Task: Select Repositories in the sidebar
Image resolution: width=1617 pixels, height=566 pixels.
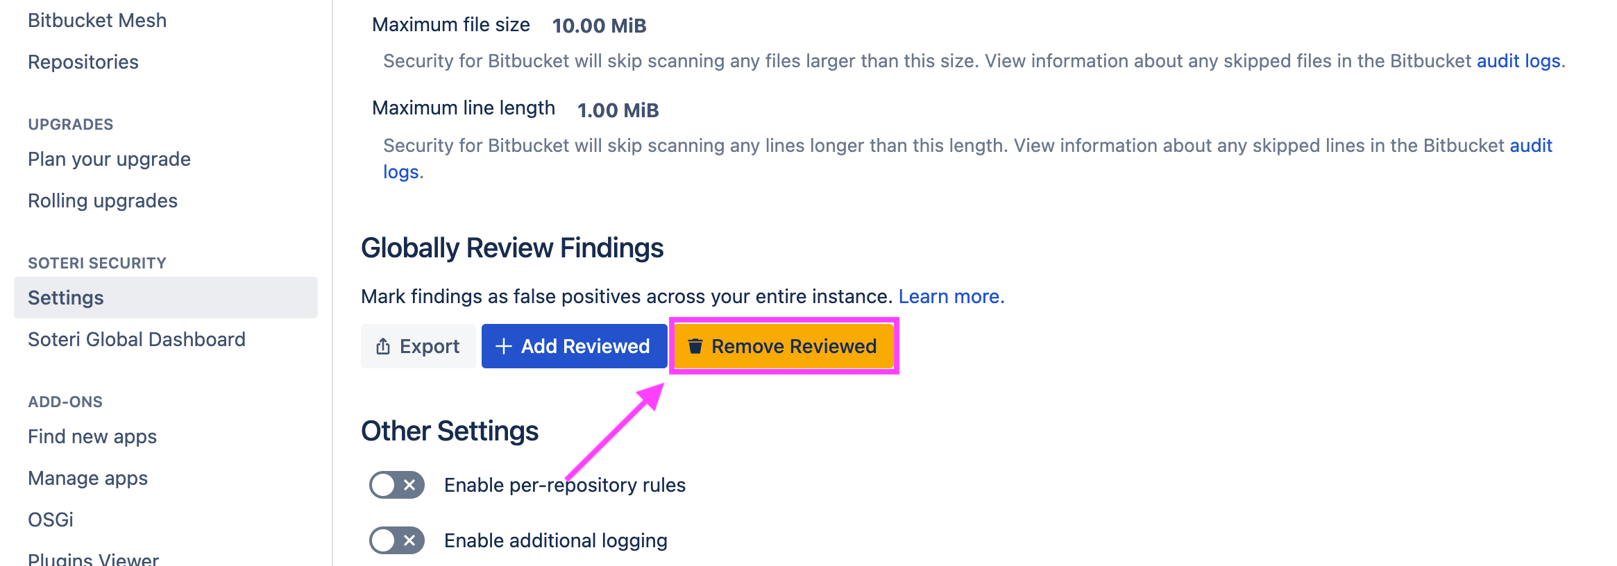Action: tap(83, 62)
